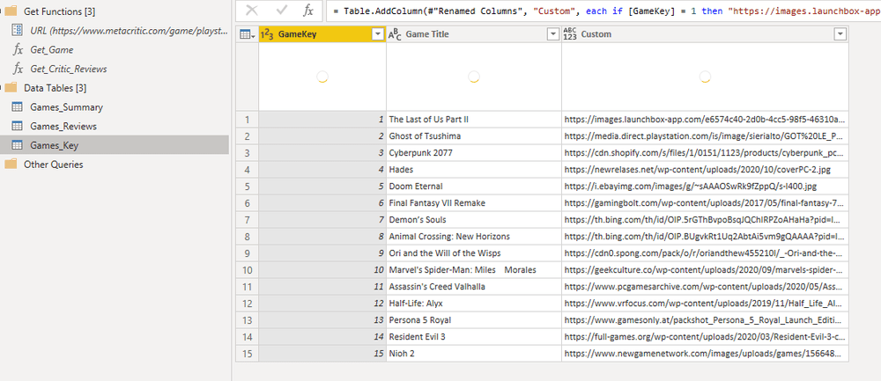881x381 pixels.
Task: Click the cell 'Demon's Souls'
Action: coord(474,220)
